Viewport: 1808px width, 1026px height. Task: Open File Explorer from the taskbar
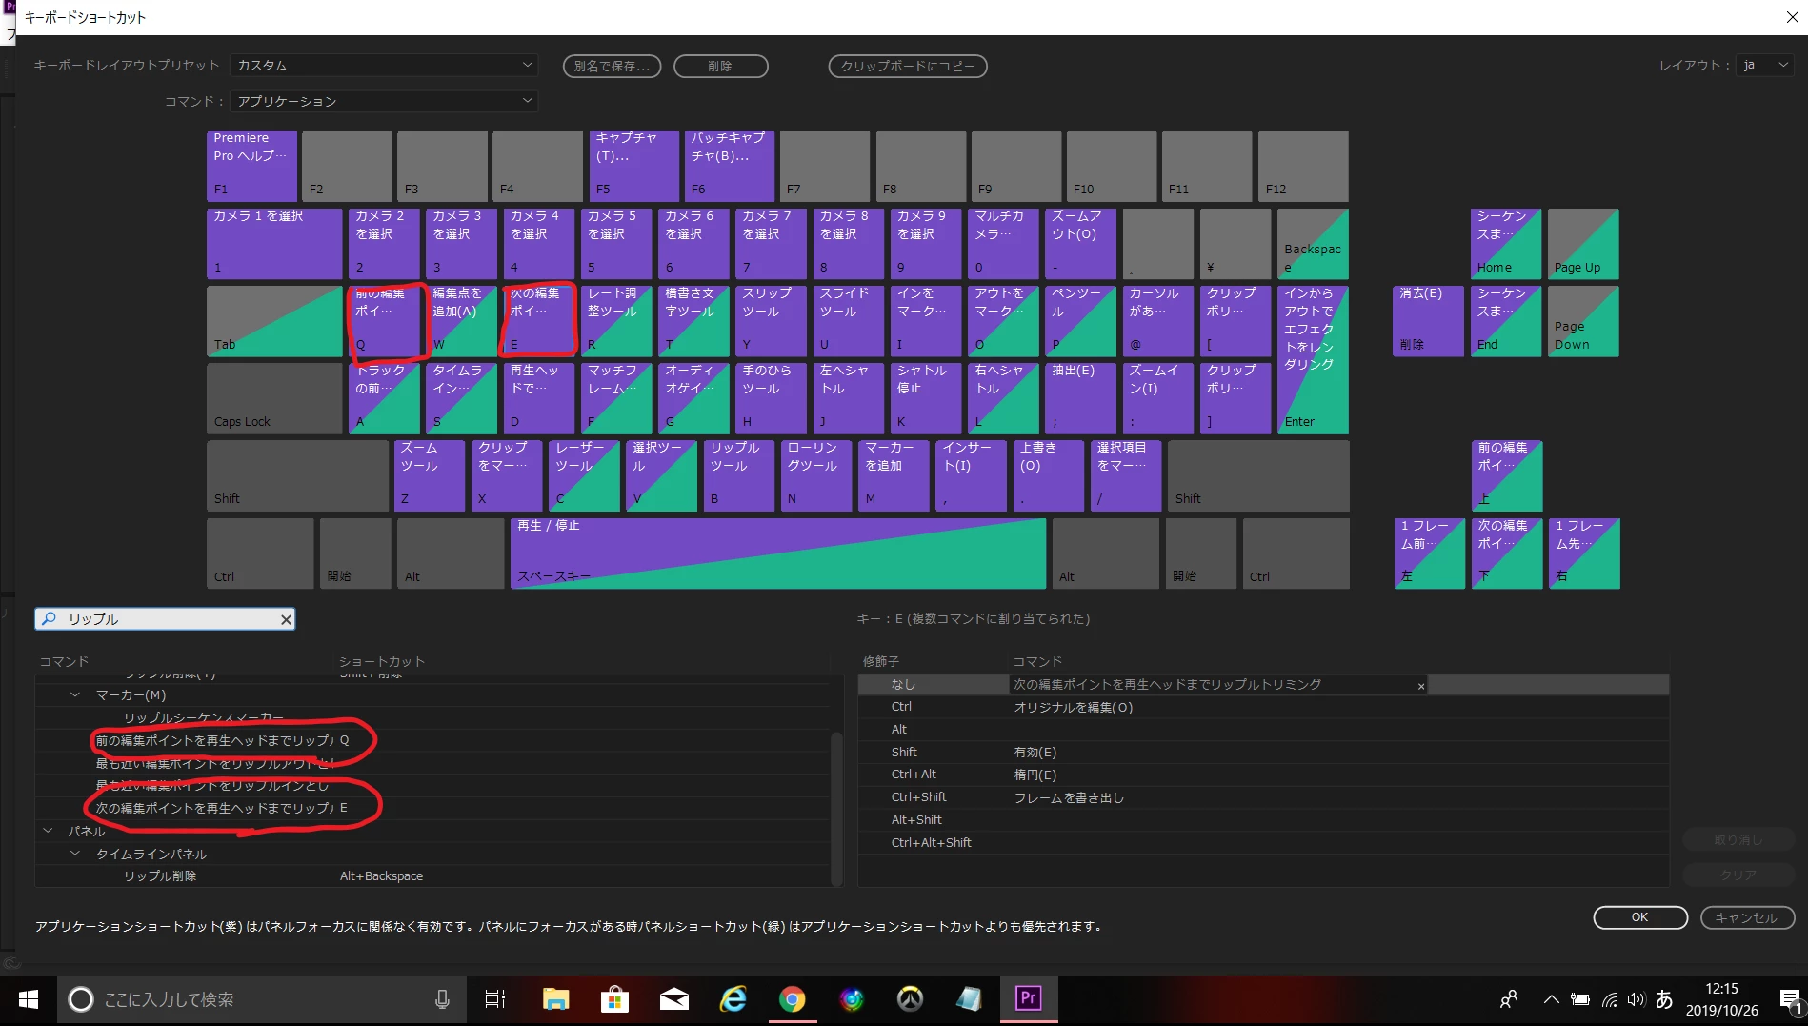(x=555, y=999)
